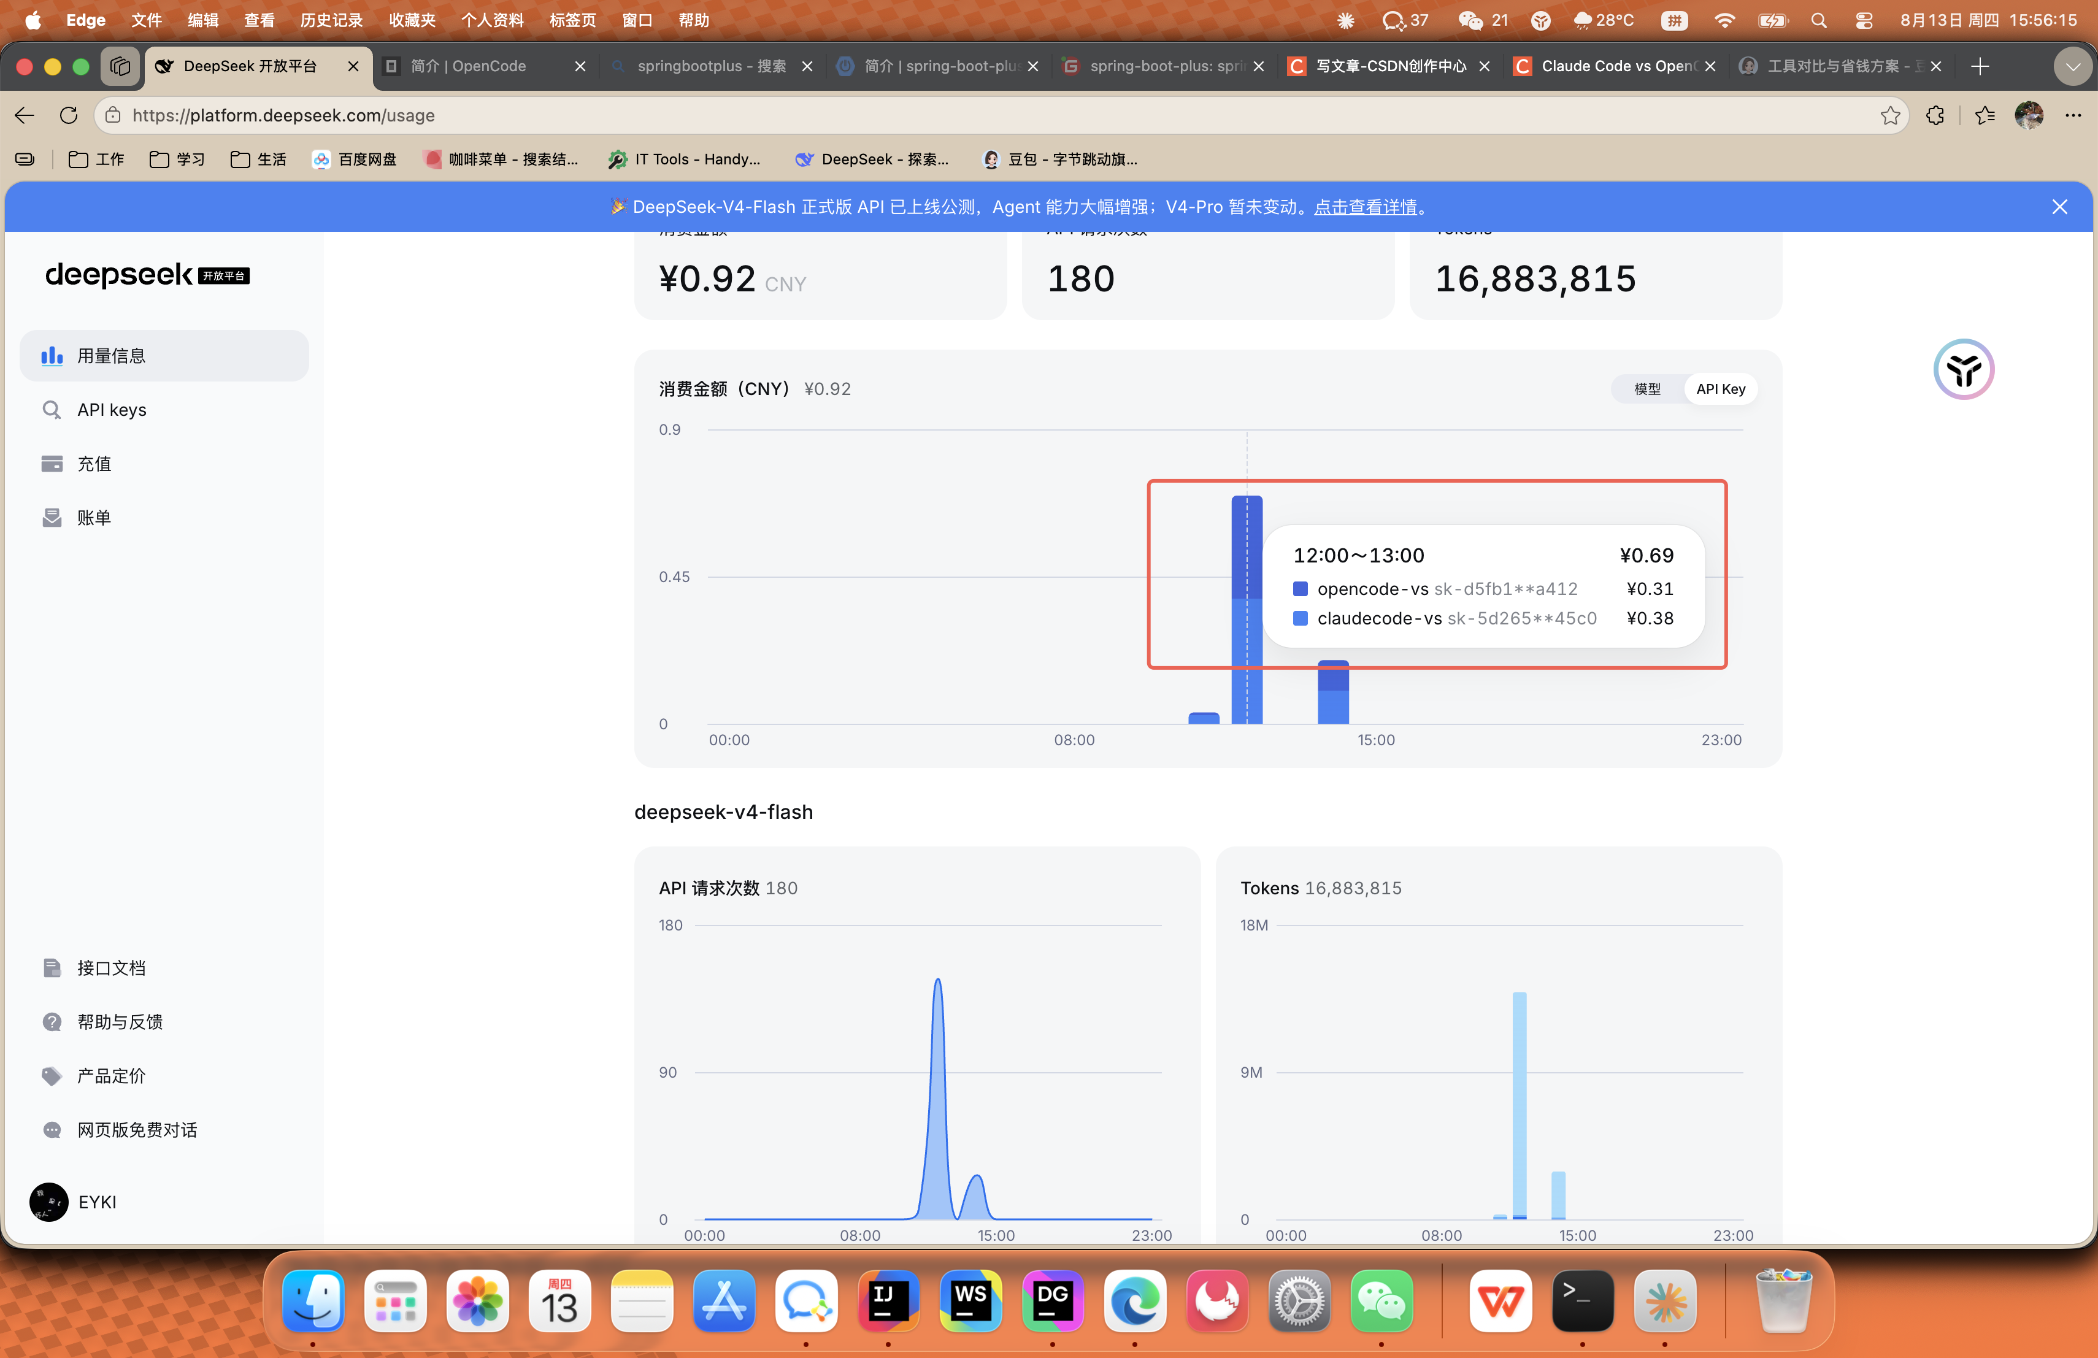This screenshot has width=2098, height=1358.
Task: Open WebStorm from the Dock
Action: tap(970, 1301)
